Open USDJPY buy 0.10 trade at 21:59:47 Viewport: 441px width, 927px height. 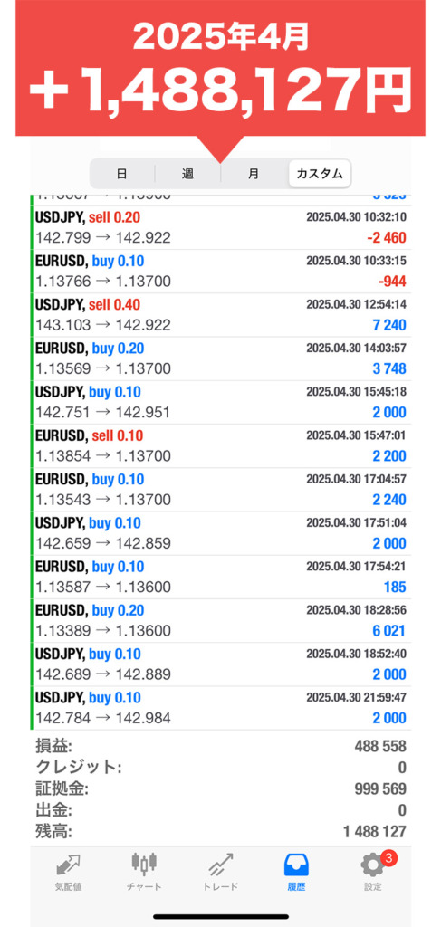[221, 709]
